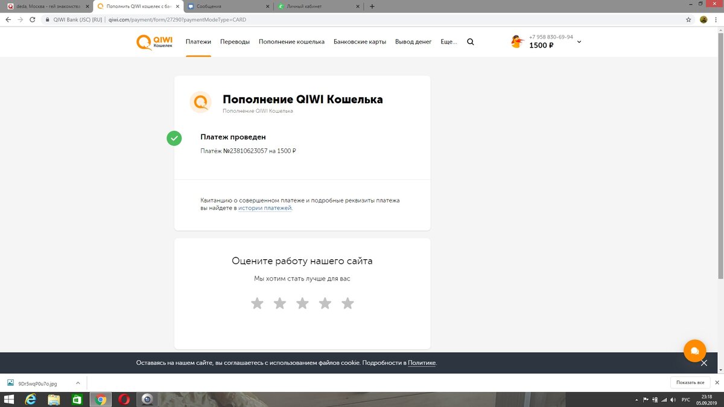Open the Платежи section
724x407 pixels.
198,42
